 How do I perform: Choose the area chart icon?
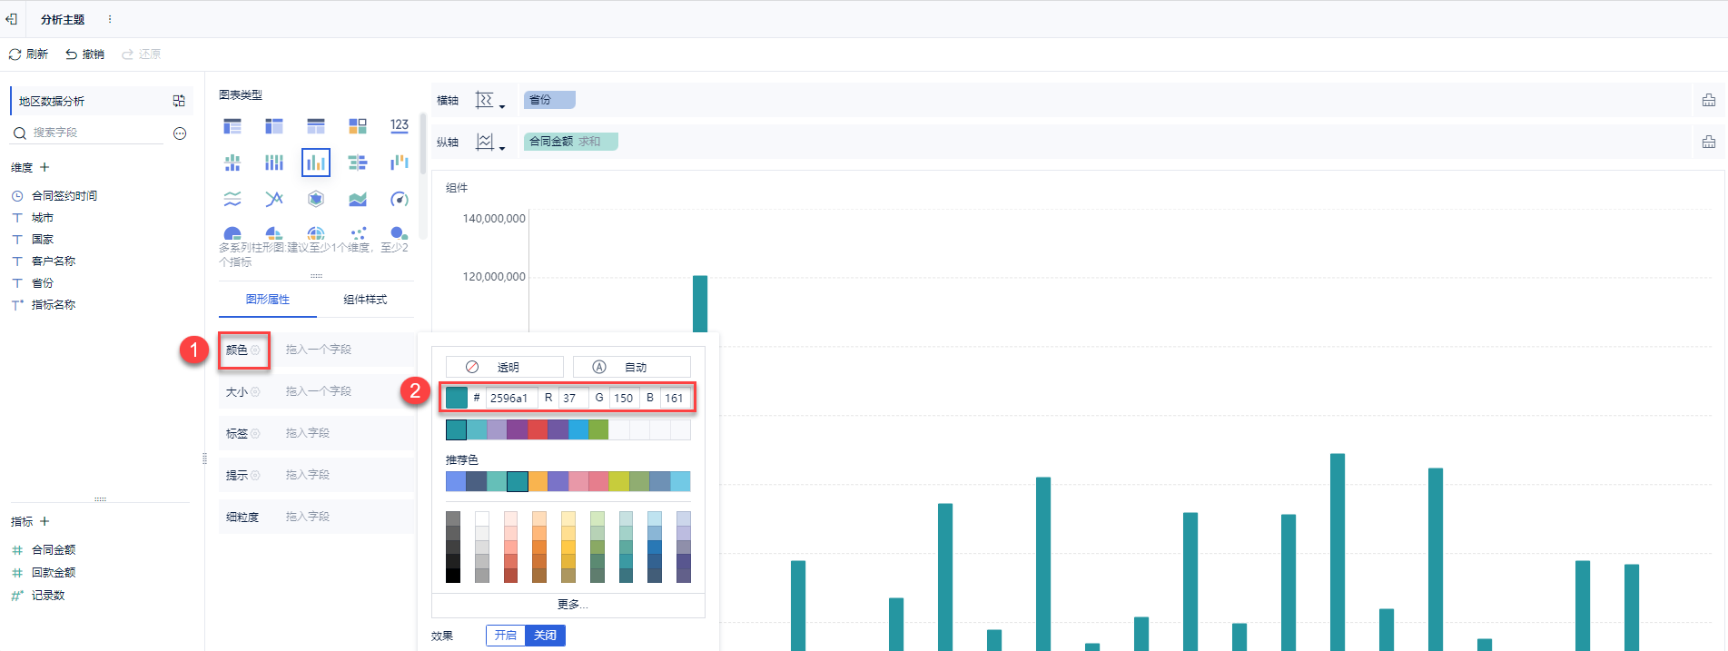coord(358,199)
